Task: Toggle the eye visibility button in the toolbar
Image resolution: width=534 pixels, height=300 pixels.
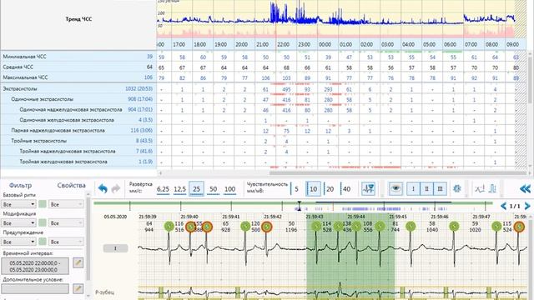Action: click(x=395, y=189)
